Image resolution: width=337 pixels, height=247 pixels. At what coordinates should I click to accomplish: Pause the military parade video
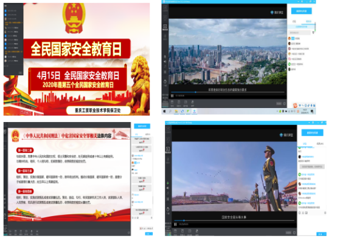point(175,225)
